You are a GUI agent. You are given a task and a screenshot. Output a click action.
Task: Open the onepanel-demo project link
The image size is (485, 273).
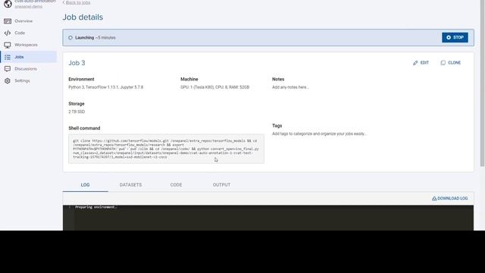[x=29, y=7]
